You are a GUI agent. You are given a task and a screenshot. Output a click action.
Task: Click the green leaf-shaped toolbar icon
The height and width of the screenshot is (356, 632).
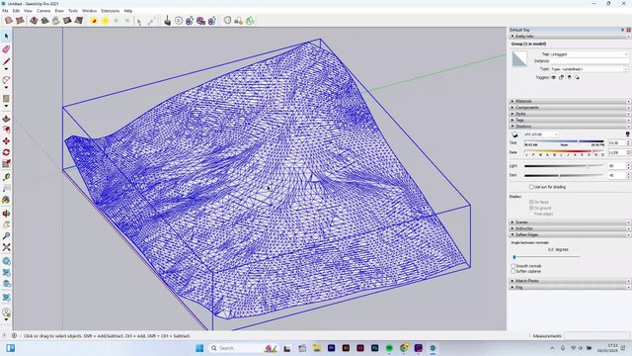tap(250, 20)
